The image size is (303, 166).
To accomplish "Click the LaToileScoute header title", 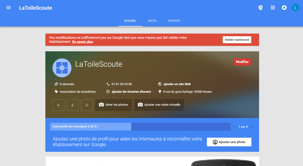I will [x=36, y=8].
